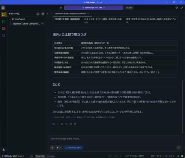Open the Chat section in the sidebar
This screenshot has width=185, height=158.
(4, 15)
